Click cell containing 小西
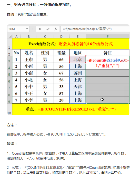140x177 pixels. 29,66
